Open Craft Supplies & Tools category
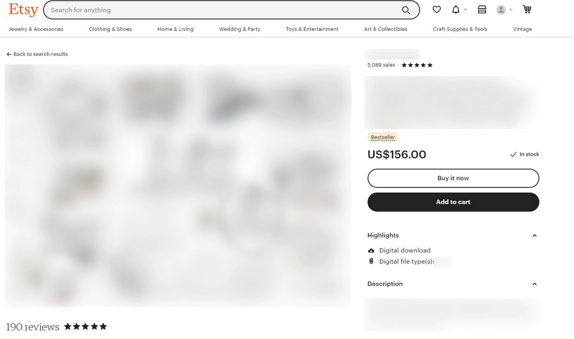574x339 pixels. coord(460,29)
